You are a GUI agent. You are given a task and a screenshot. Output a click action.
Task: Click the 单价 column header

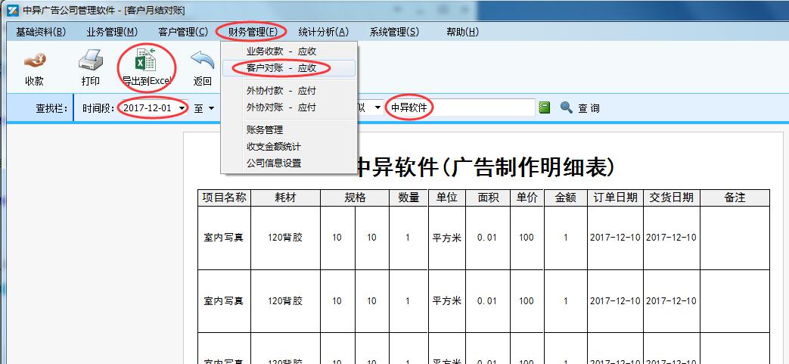point(527,198)
